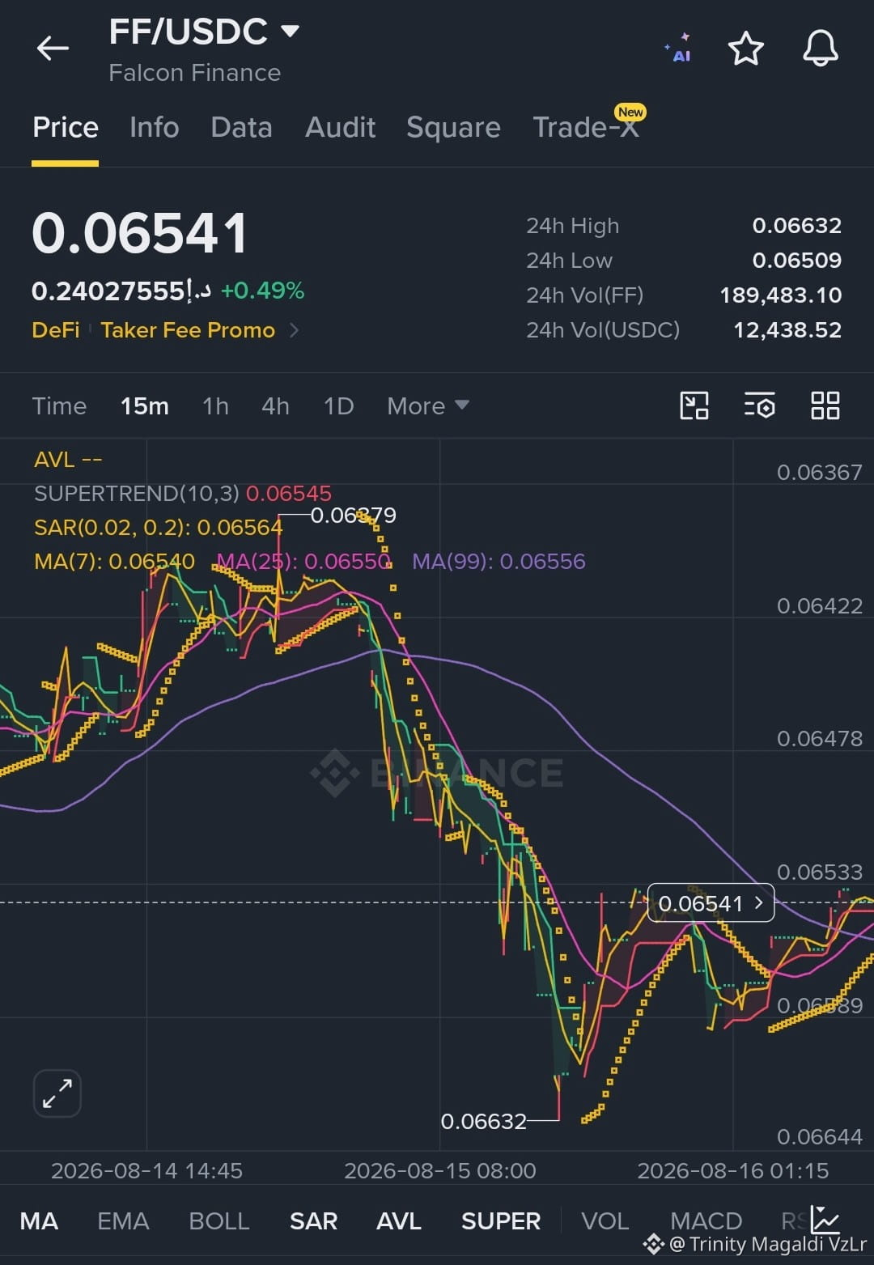Image resolution: width=874 pixels, height=1265 pixels.
Task: Open the indicator chart icon beside RSI
Action: (x=825, y=1220)
